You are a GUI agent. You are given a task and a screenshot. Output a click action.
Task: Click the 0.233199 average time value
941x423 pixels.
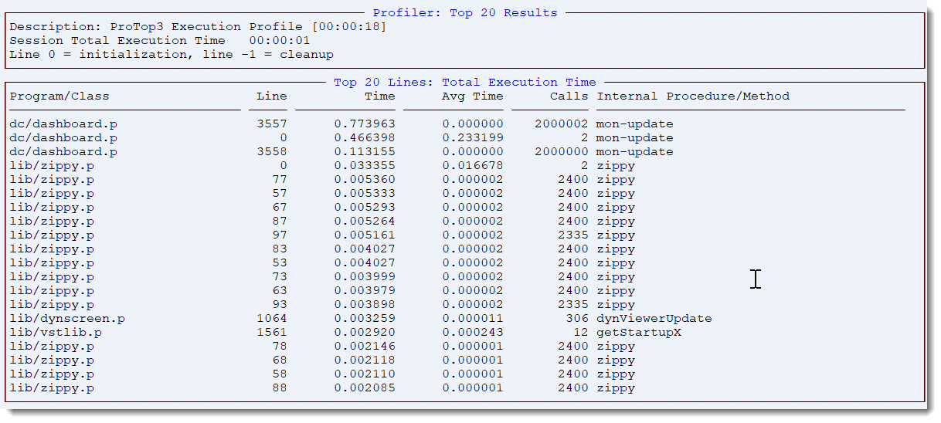pos(472,138)
